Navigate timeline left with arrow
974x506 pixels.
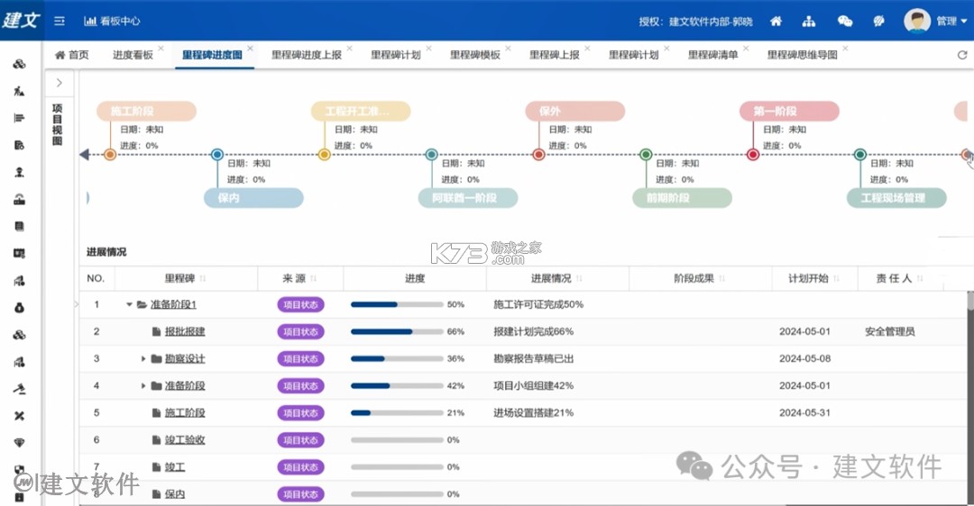point(85,154)
